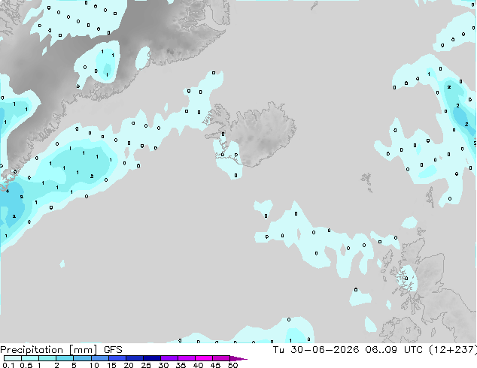Viewport: 477px width, 368px height.
Task: Click the "0.1" legend label
Action: (x=8, y=365)
